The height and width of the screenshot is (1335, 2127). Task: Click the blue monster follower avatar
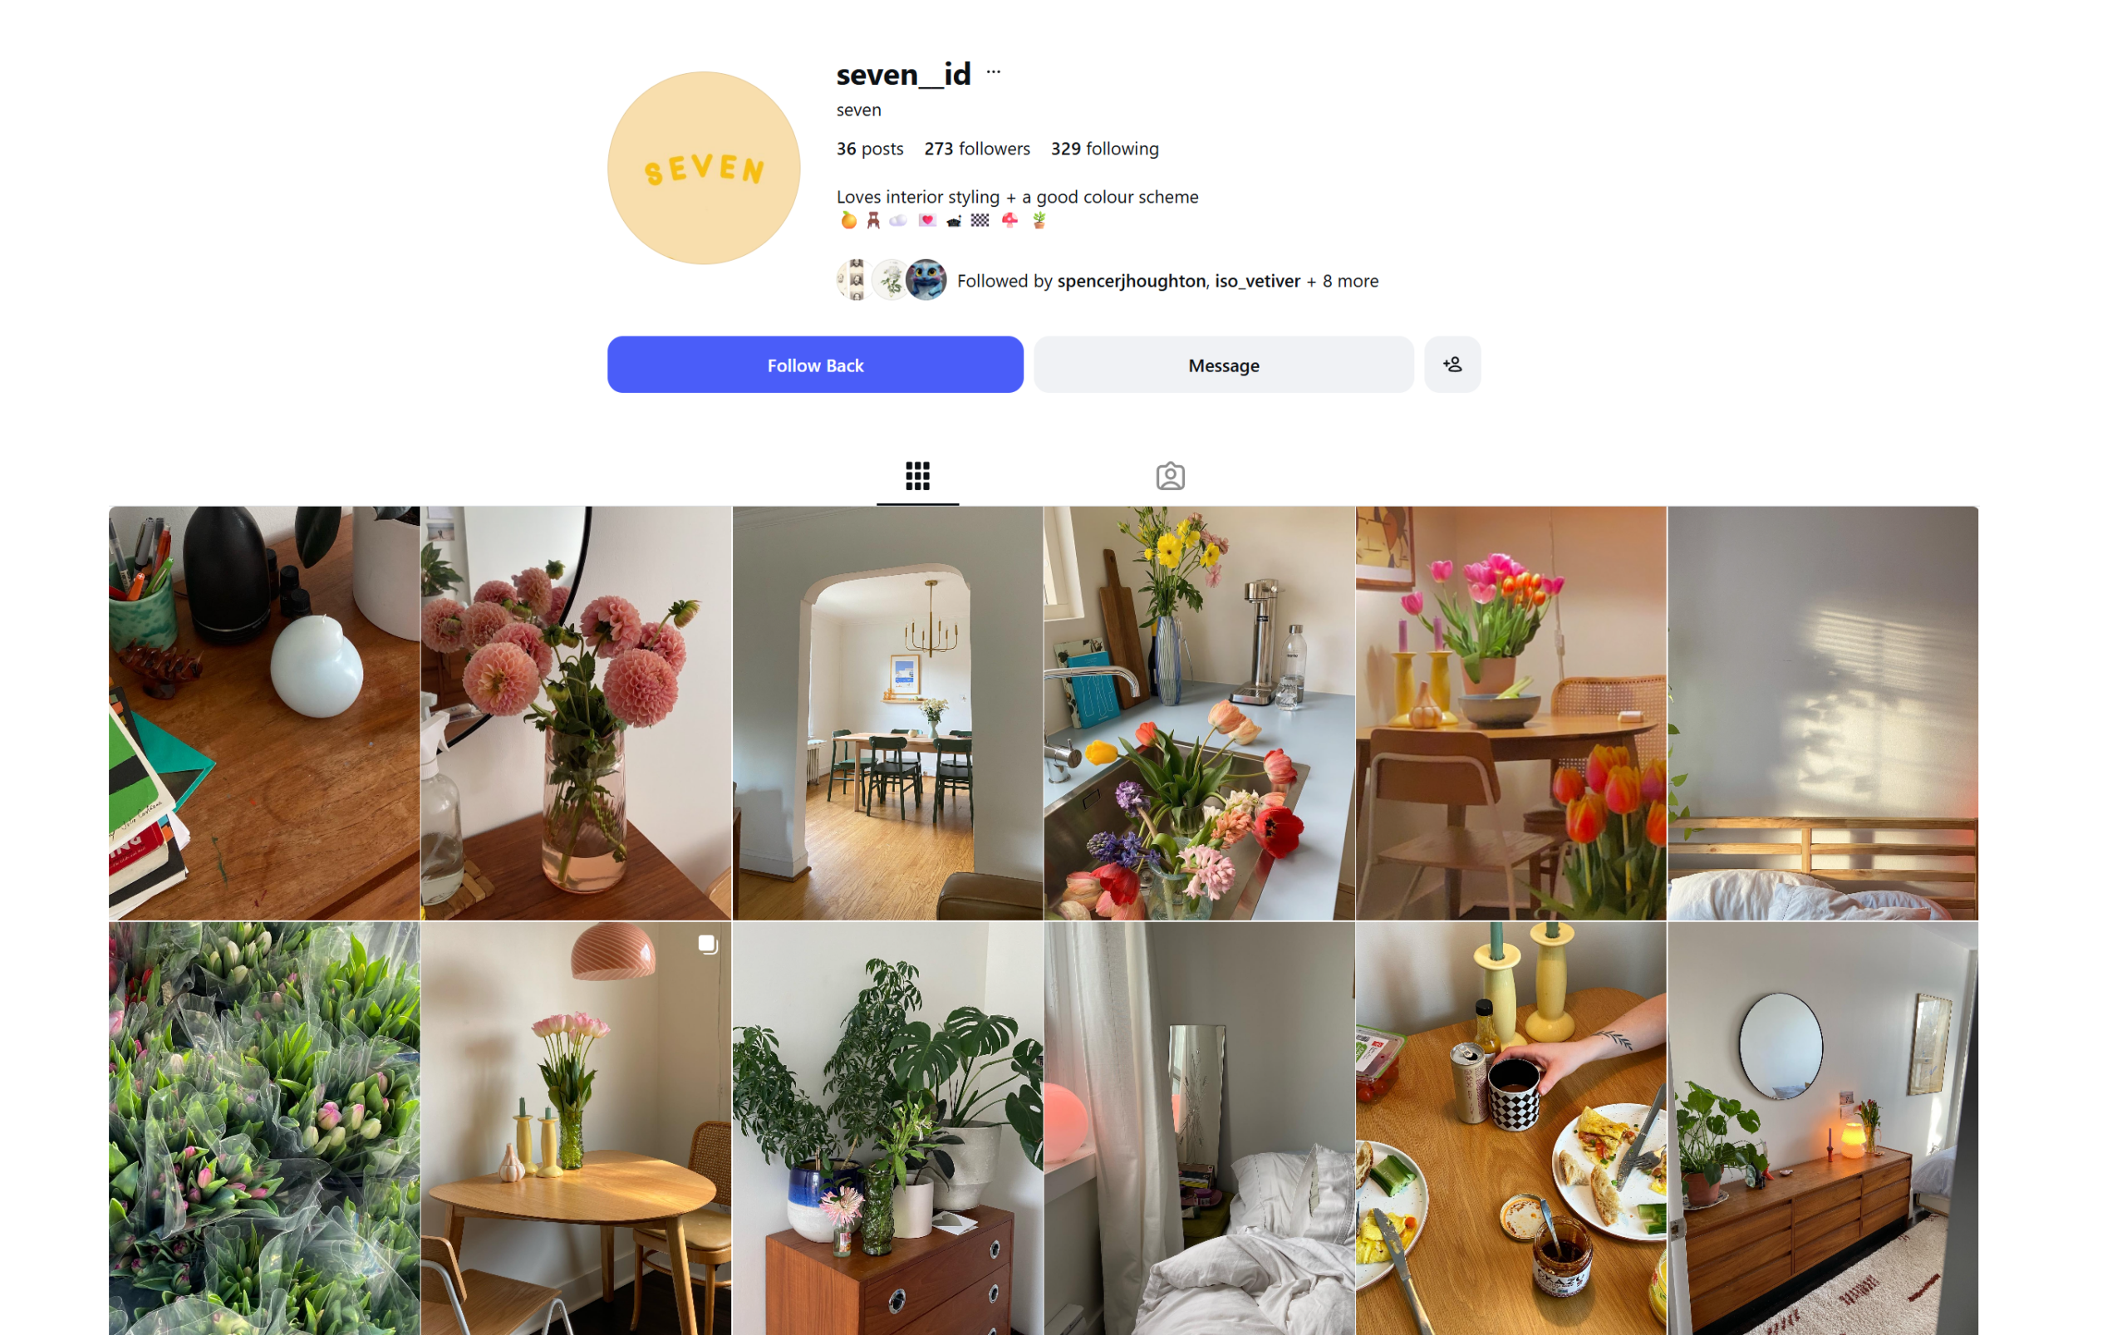pos(926,280)
